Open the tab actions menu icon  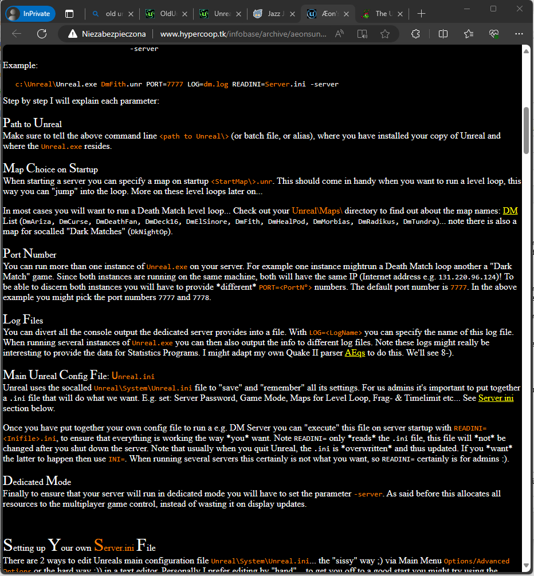(69, 14)
